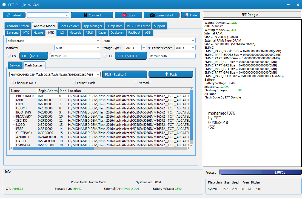This screenshot has height=198, width=302.
Task: Click the Name column header
Action: click(23, 91)
